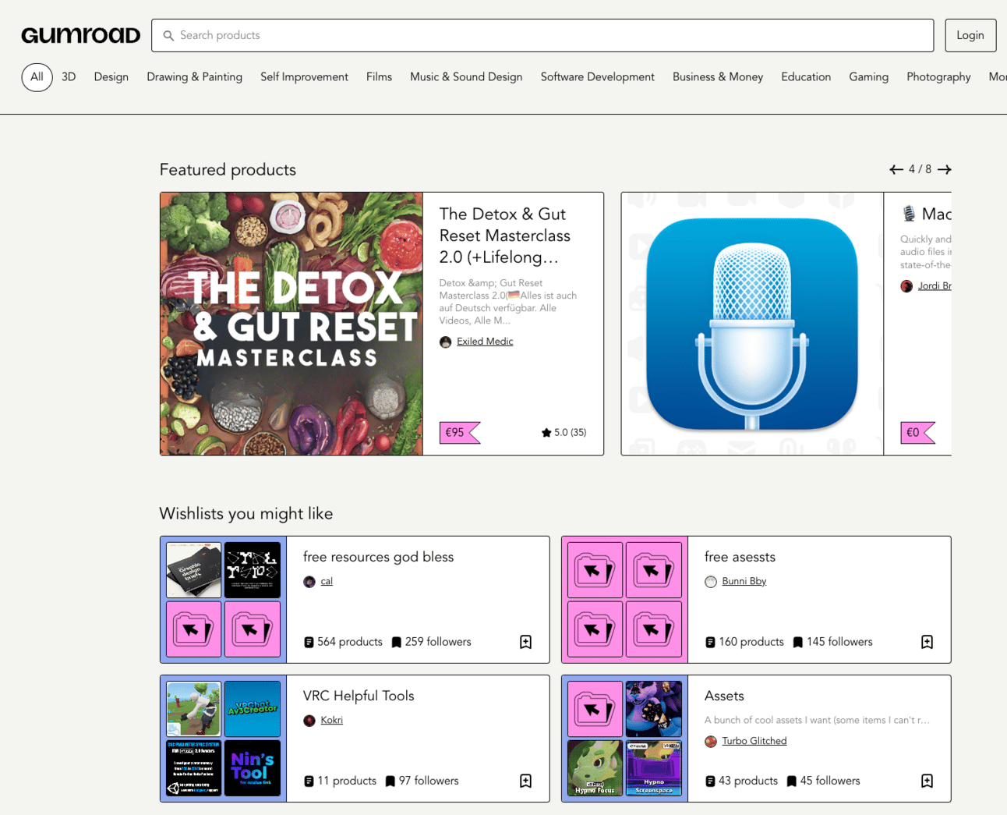Click followers bookmark icon beside 45 followers
Screen dimensions: 1007x815
coord(792,781)
